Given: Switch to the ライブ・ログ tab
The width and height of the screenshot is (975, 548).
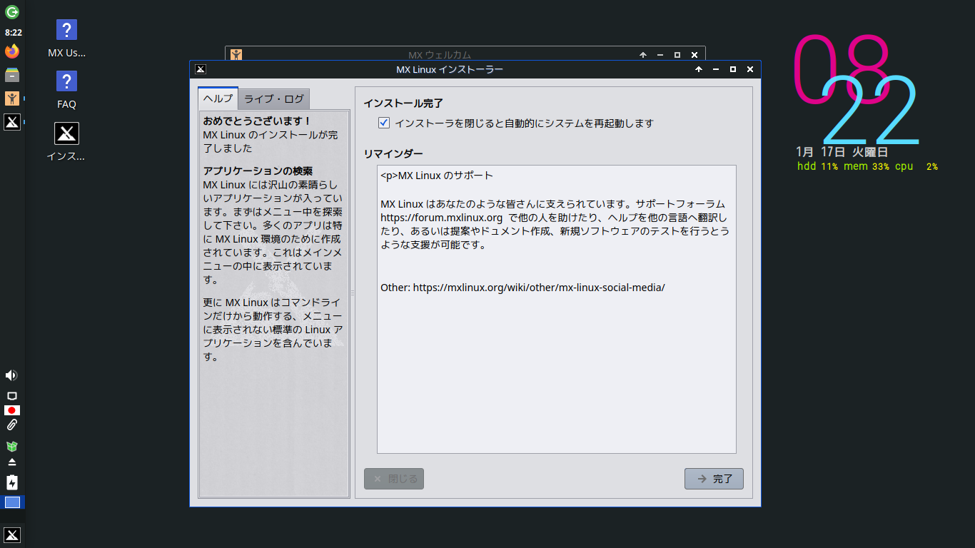Looking at the screenshot, I should pos(274,99).
